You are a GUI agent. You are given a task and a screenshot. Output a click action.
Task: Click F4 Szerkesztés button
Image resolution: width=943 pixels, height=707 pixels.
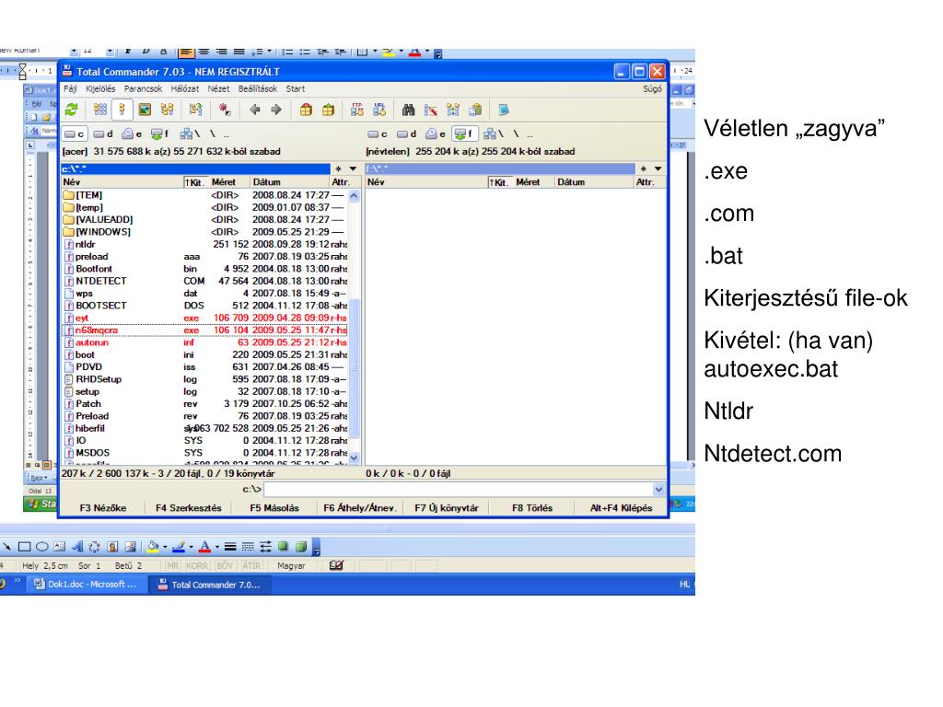188,507
